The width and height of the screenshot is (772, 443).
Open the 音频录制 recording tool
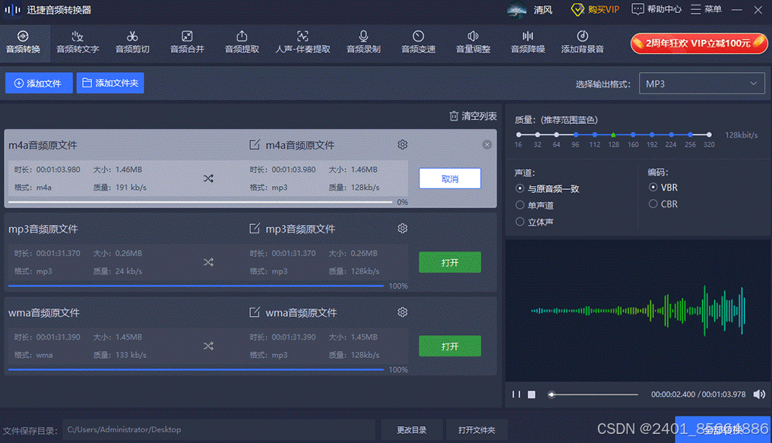(x=363, y=43)
